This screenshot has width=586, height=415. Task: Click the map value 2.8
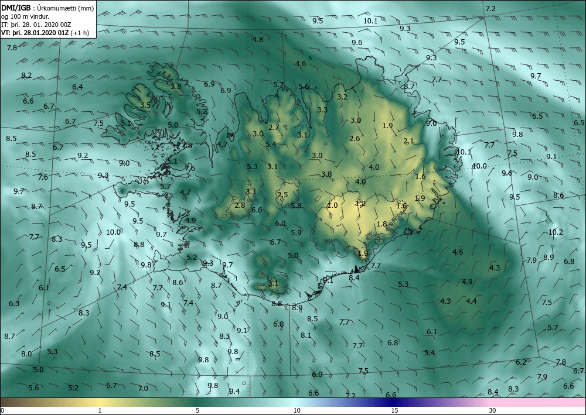click(x=240, y=205)
